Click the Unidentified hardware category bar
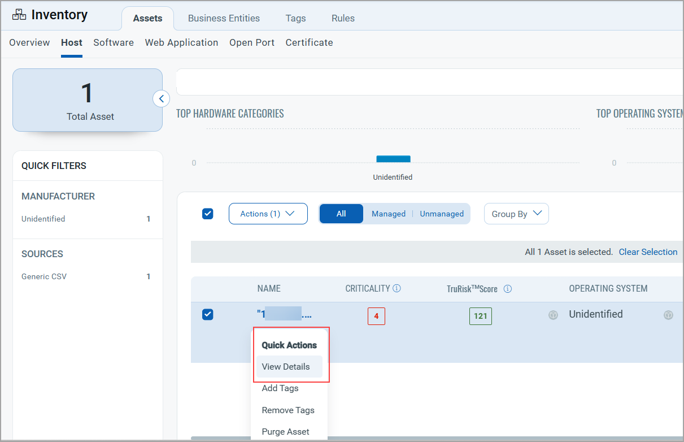This screenshot has width=684, height=442. click(x=393, y=159)
